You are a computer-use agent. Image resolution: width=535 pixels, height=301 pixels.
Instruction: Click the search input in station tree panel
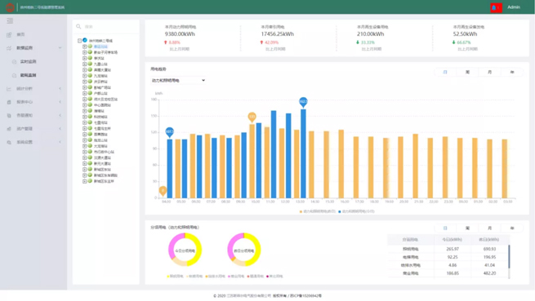pyautogui.click(x=110, y=27)
